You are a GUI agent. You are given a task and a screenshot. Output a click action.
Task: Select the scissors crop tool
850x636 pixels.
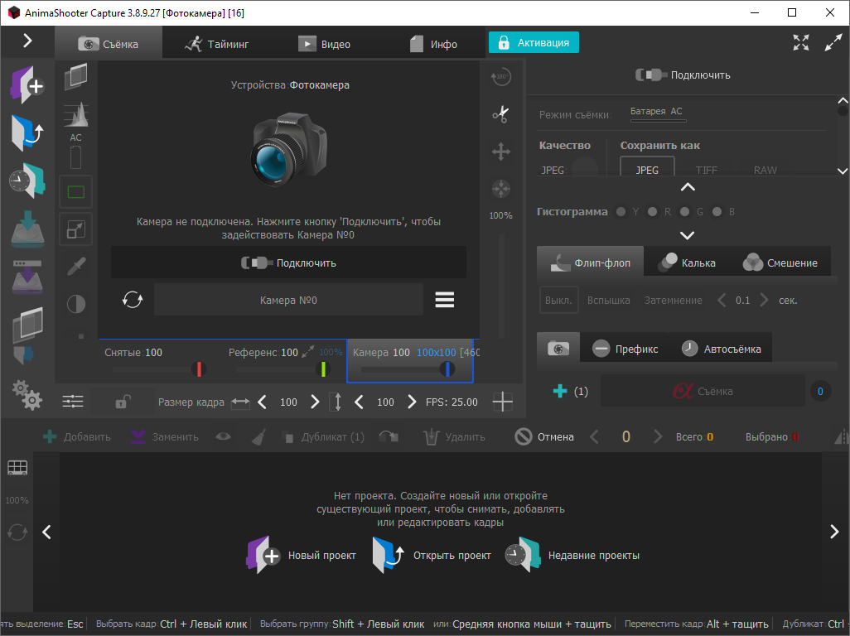click(x=501, y=113)
